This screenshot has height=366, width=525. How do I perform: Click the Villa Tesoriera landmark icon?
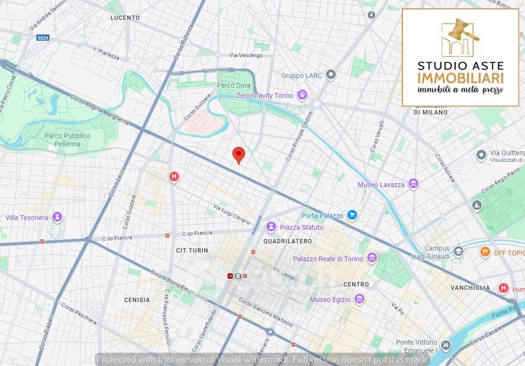58,216
